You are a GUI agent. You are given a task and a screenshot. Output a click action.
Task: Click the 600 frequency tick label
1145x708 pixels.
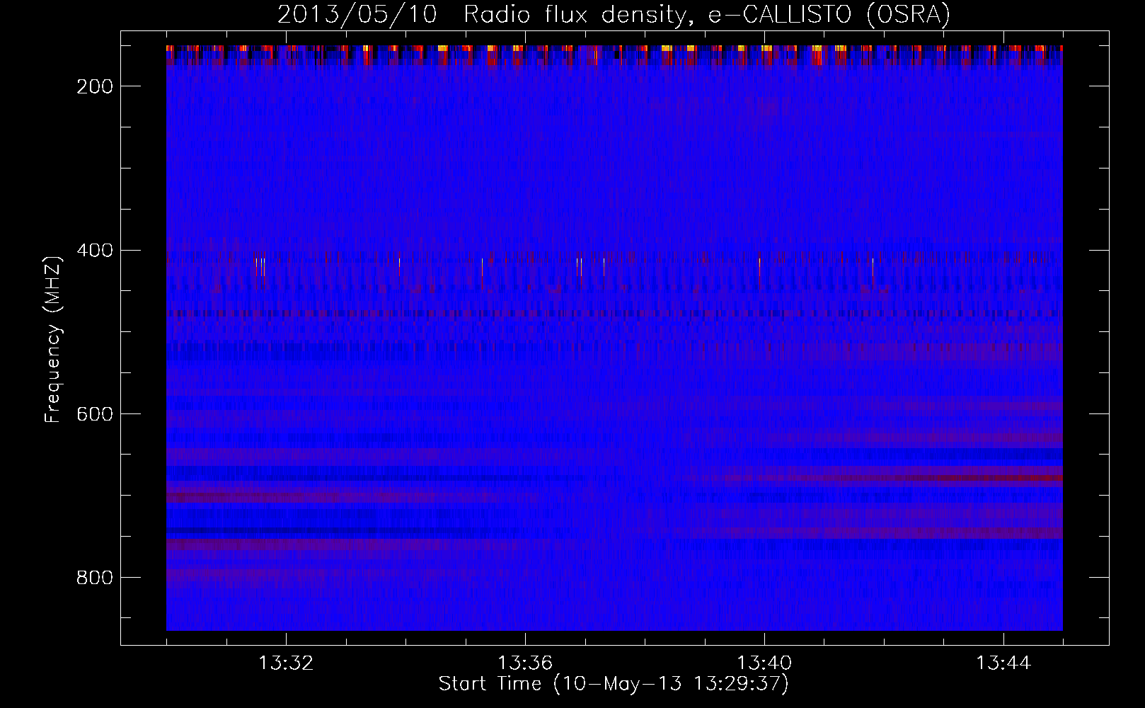[94, 414]
